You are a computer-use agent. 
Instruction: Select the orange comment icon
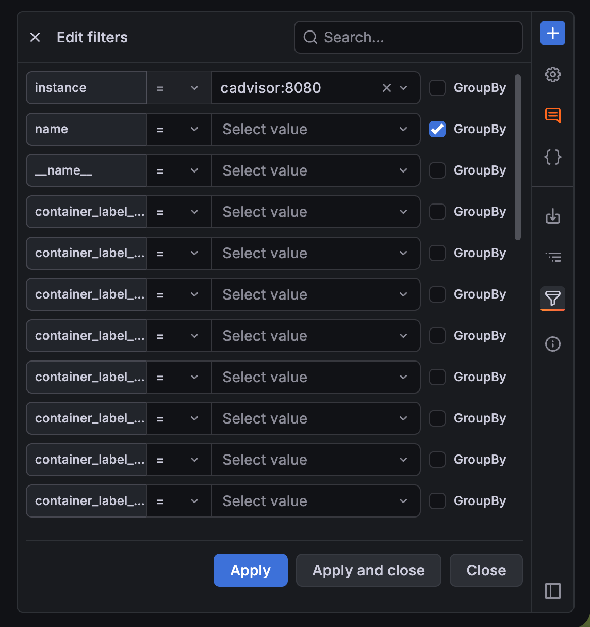552,116
